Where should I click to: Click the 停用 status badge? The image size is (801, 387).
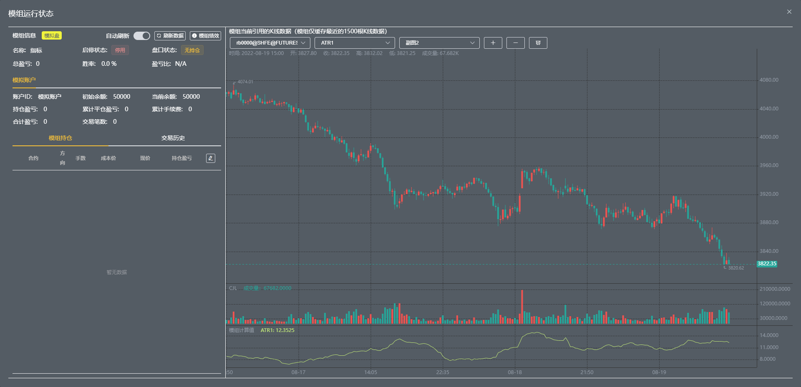120,50
